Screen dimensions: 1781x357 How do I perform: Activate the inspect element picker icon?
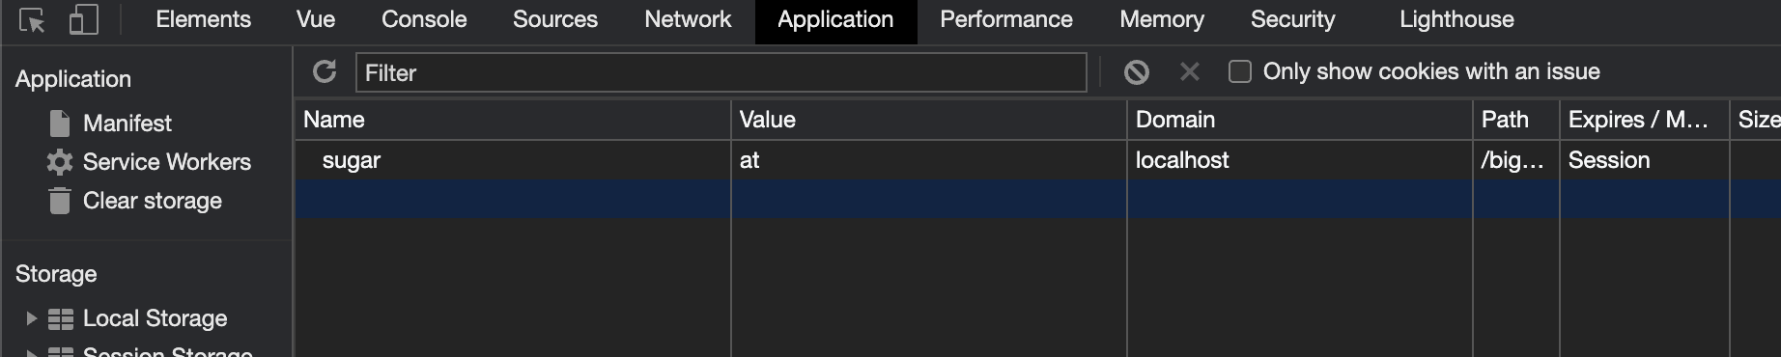pyautogui.click(x=32, y=20)
